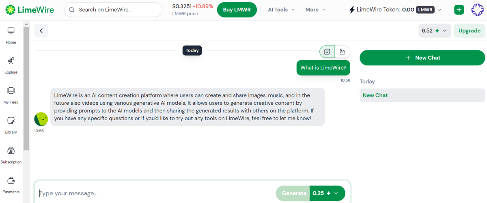Expand the AI Tools menu
The width and height of the screenshot is (487, 203).
coord(281,10)
